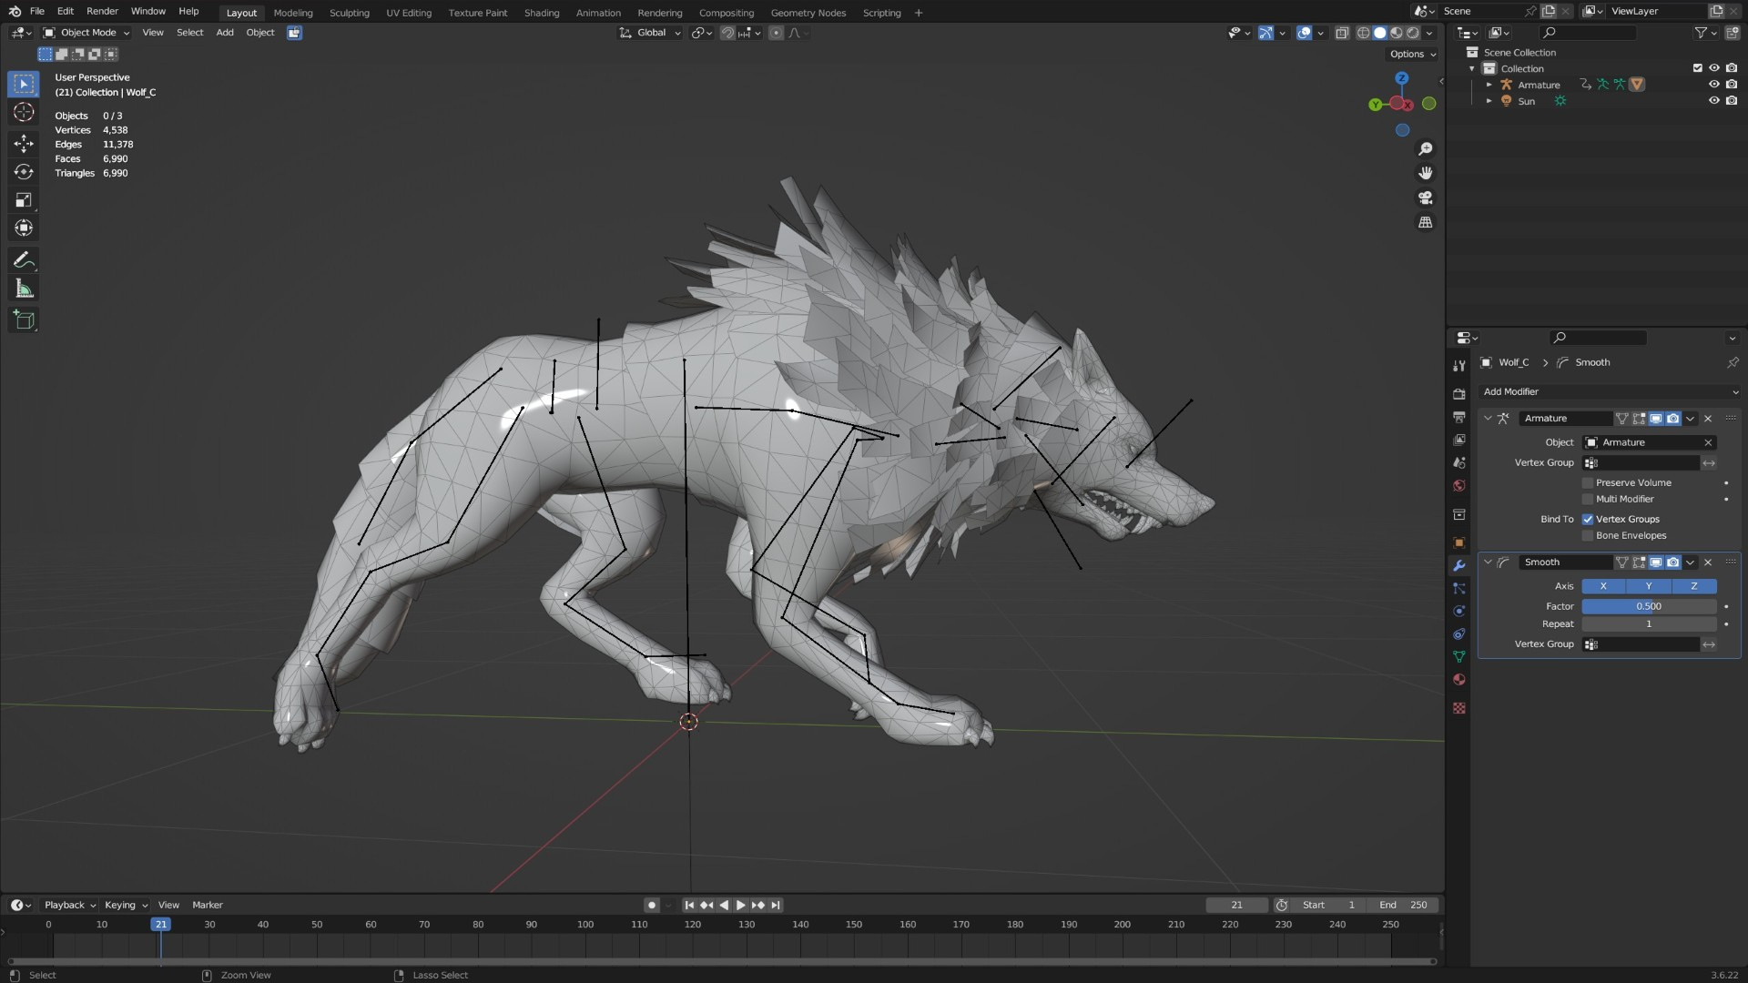Open the viewport Options dropdown

point(1413,54)
